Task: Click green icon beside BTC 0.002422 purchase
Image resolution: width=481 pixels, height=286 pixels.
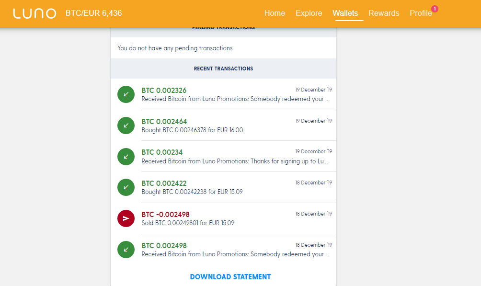Action: 126,187
